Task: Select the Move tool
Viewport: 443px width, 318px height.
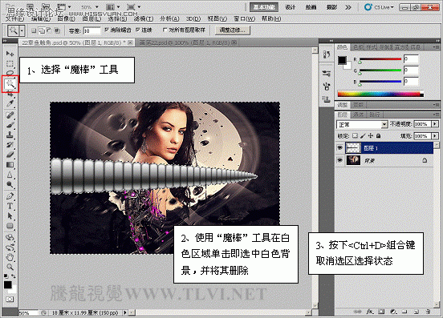Action: [10, 54]
